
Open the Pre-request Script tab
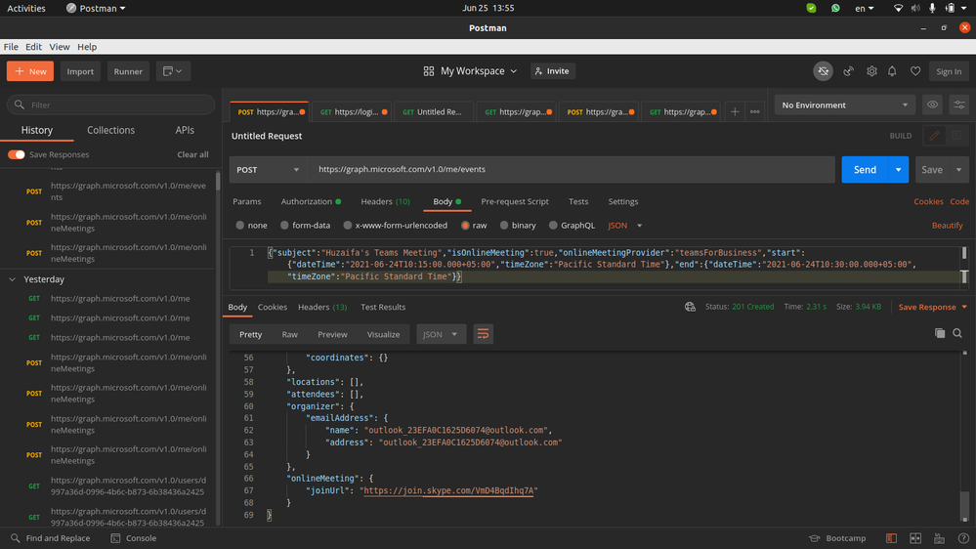pos(514,201)
